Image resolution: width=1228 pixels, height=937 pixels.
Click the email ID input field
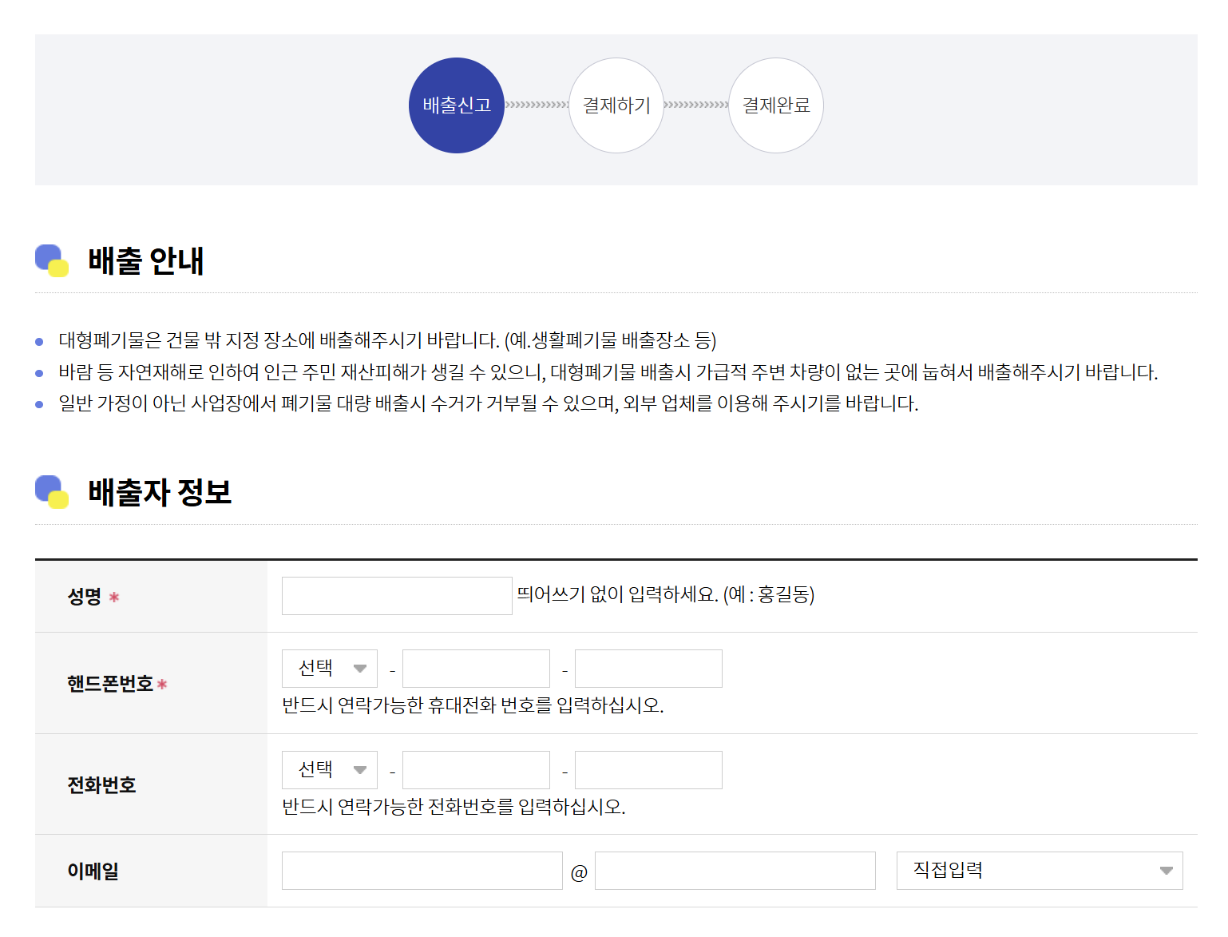(x=422, y=871)
